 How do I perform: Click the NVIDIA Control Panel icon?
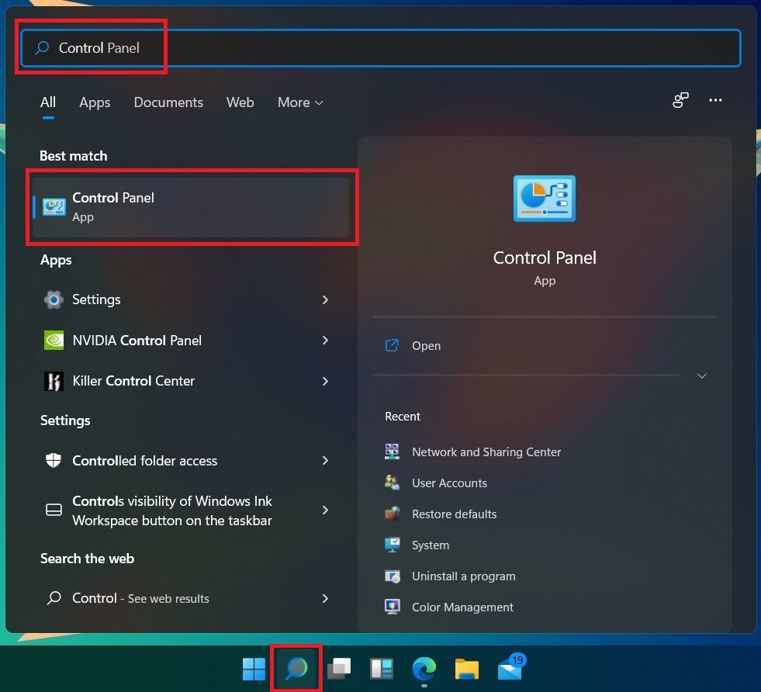pyautogui.click(x=54, y=340)
